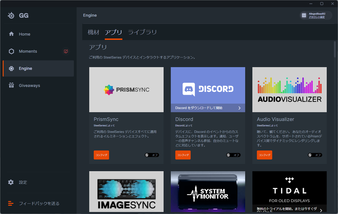
Task: Click the Giveaways gift icon
Action: coord(11,85)
